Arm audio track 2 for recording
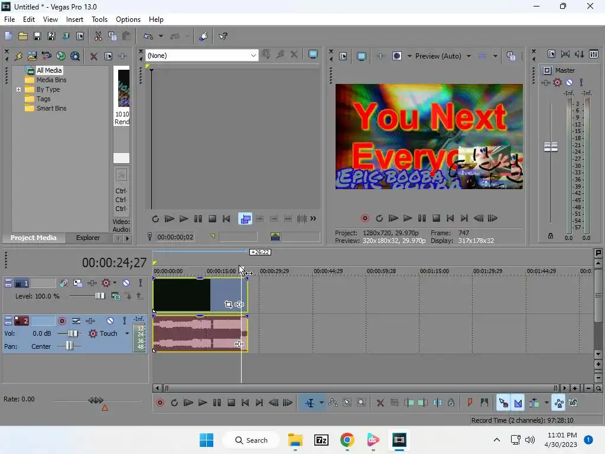This screenshot has height=454, width=605. (x=61, y=321)
